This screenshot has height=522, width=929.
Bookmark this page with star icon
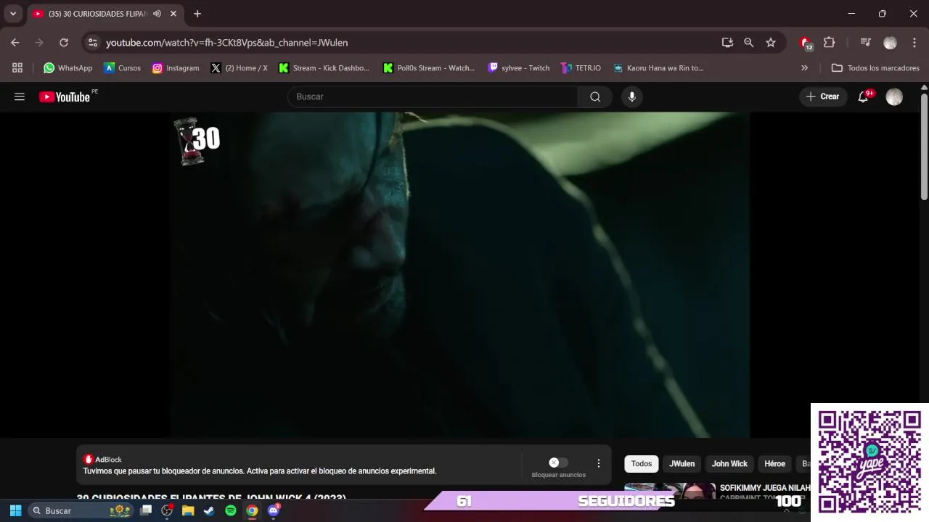point(771,43)
